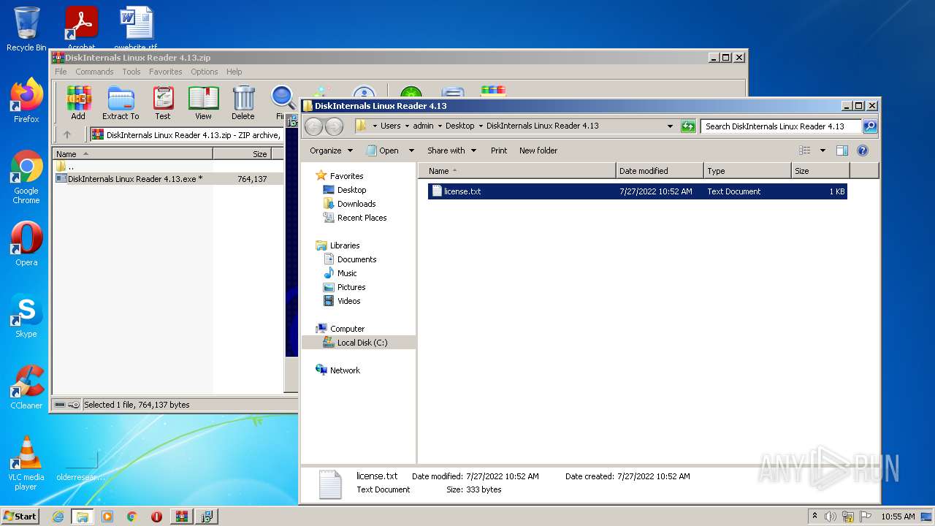Select the Opera desktop icon
Screen dimensions: 935x526
(x=26, y=243)
